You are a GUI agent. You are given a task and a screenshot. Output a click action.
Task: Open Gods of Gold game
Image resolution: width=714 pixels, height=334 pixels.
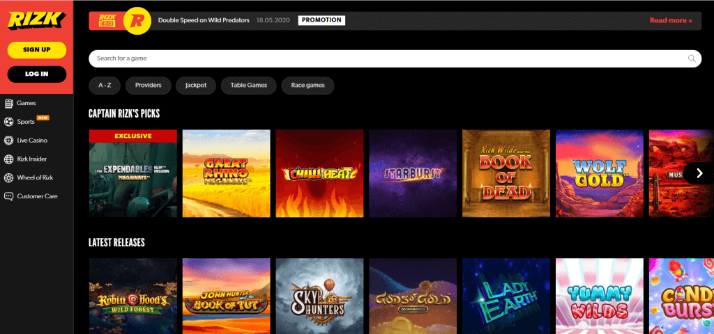[x=413, y=296]
